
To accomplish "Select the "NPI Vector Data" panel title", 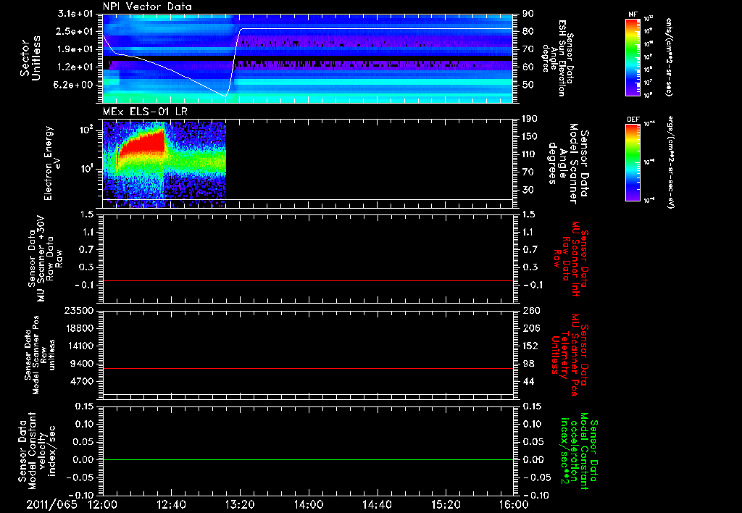I will click(x=148, y=7).
